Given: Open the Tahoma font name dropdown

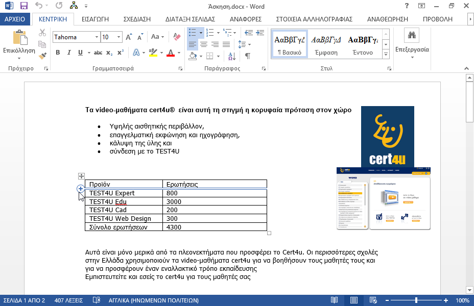Looking at the screenshot, I should [97, 37].
